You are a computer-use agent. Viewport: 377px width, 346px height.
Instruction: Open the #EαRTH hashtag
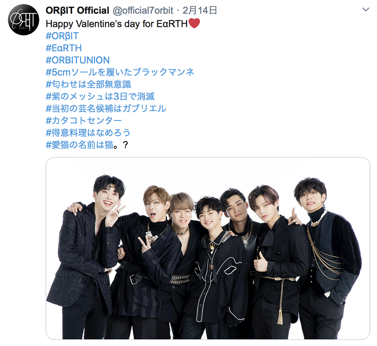64,48
